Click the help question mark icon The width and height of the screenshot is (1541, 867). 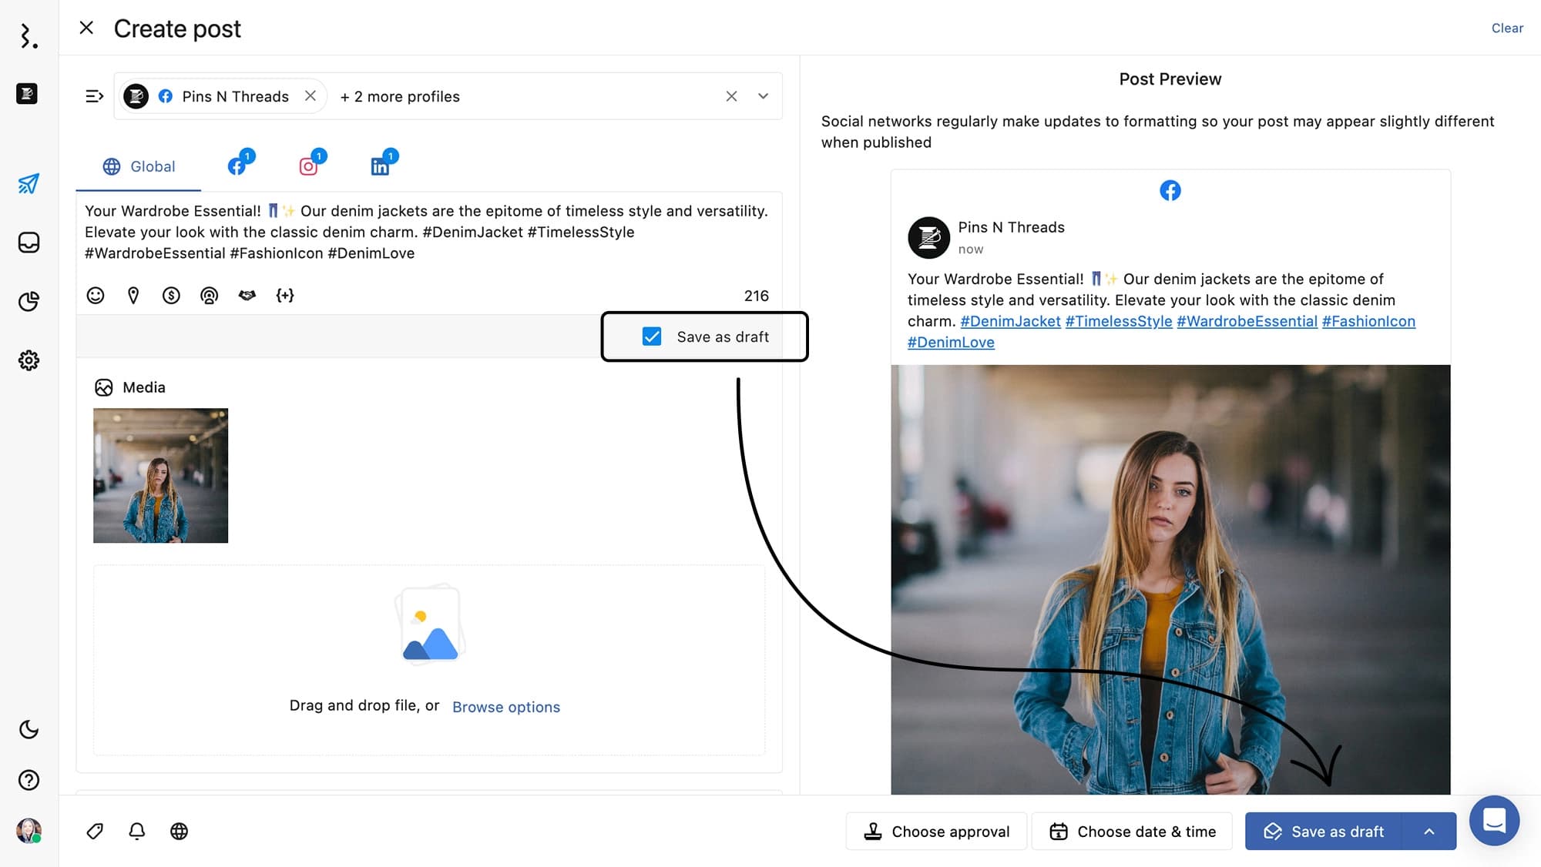coord(29,780)
